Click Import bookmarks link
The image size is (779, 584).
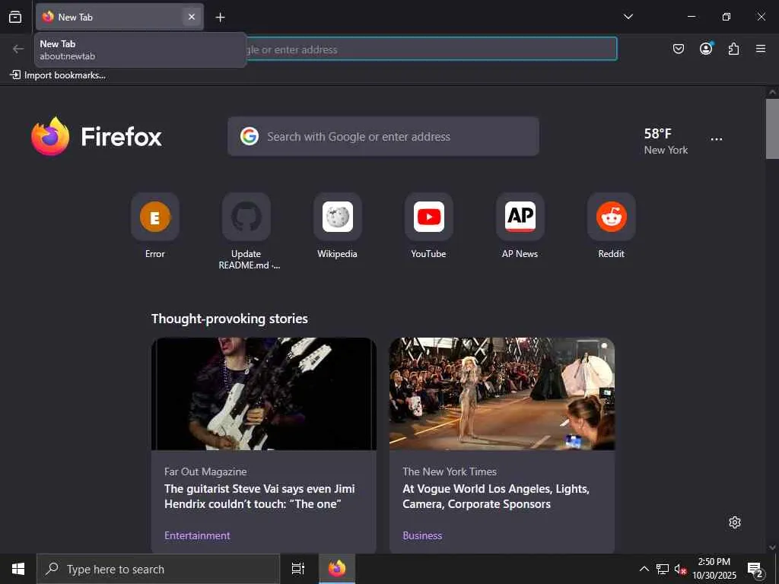(58, 75)
